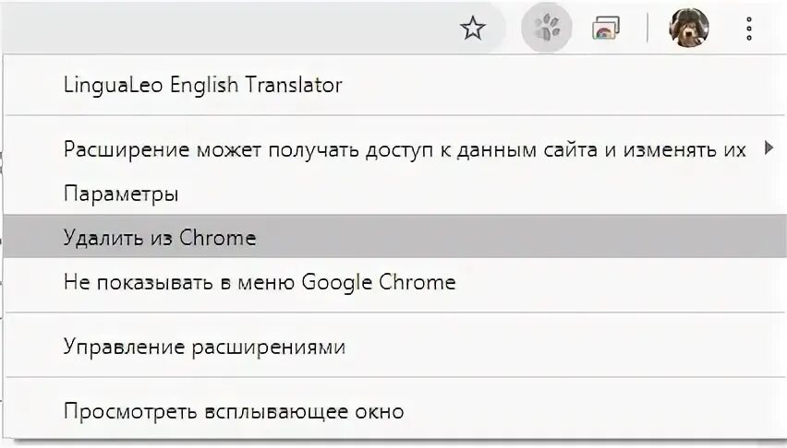Click the stacked windows extension icon
The width and height of the screenshot is (787, 448).
[606, 29]
